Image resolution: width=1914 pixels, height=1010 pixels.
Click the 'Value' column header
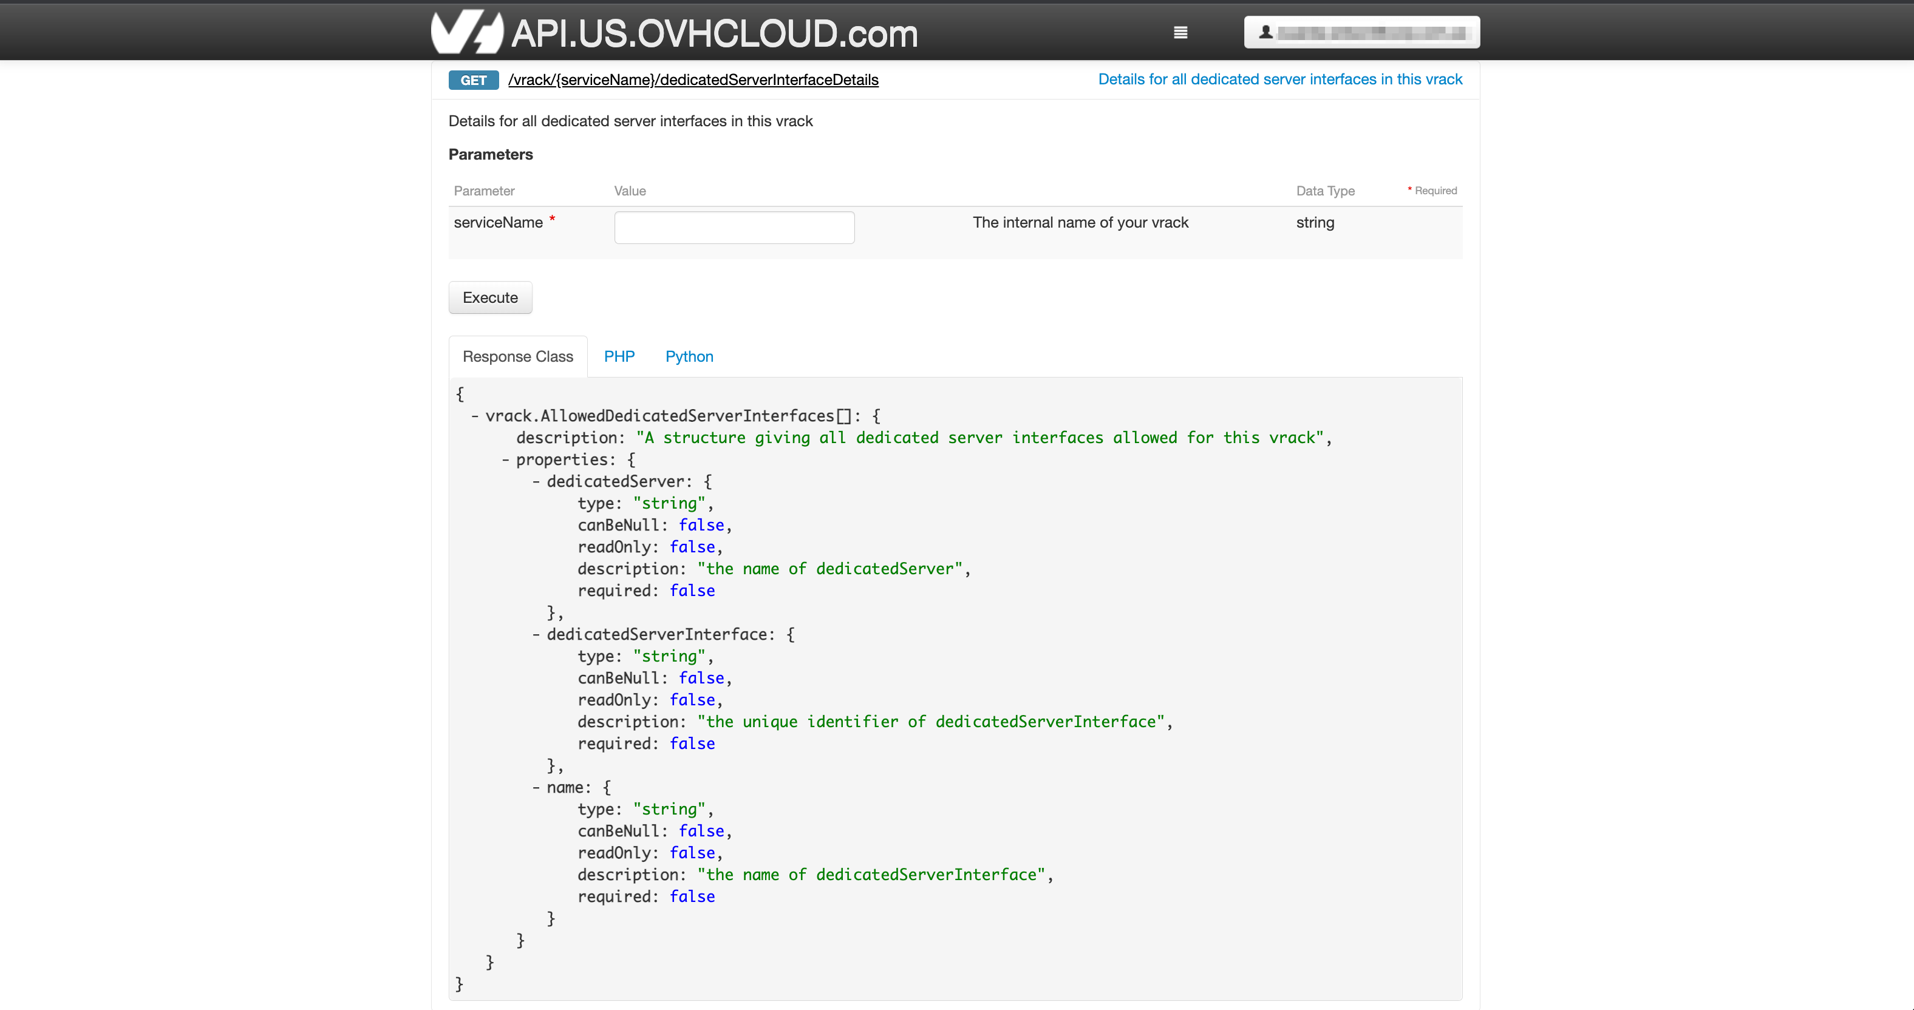[630, 191]
